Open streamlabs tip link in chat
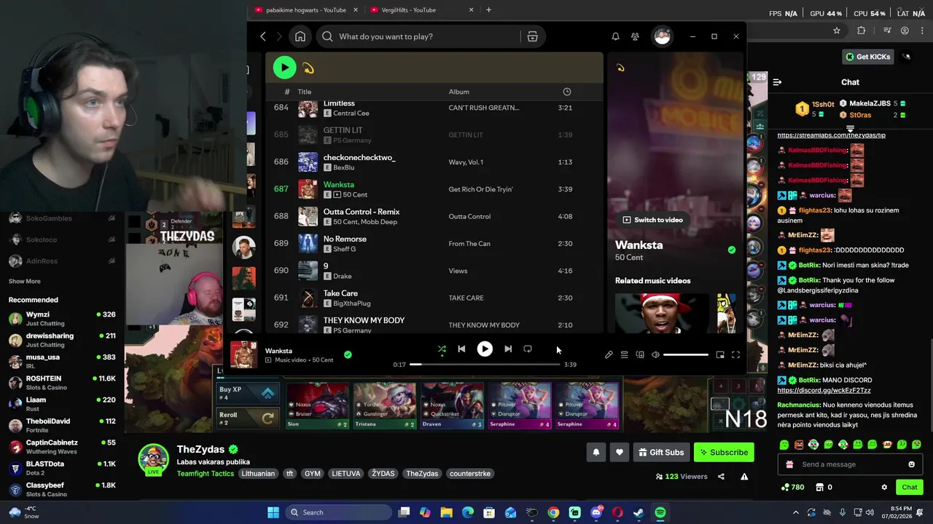This screenshot has width=933, height=524. pos(831,135)
